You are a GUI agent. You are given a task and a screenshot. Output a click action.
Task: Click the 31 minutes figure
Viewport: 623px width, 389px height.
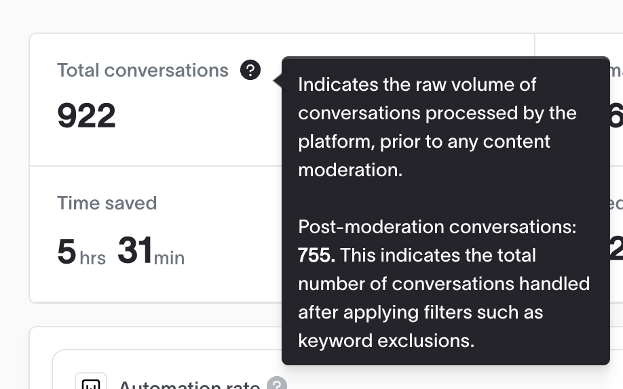click(x=135, y=250)
